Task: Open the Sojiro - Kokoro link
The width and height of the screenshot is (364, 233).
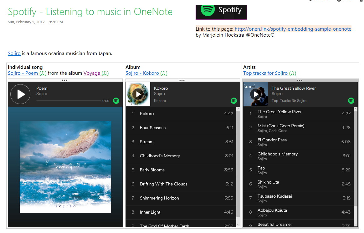Action: [146, 73]
